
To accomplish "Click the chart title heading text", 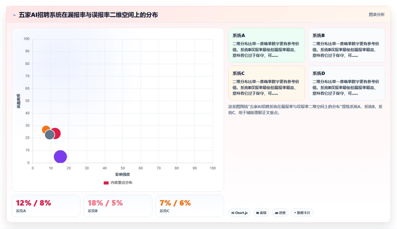I will tap(88, 15).
